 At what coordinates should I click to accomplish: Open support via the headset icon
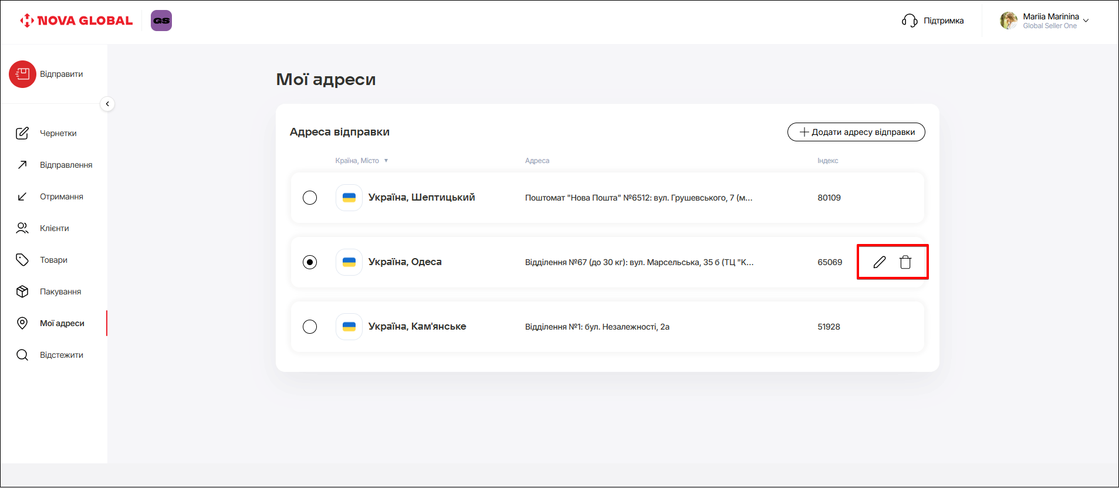click(910, 21)
